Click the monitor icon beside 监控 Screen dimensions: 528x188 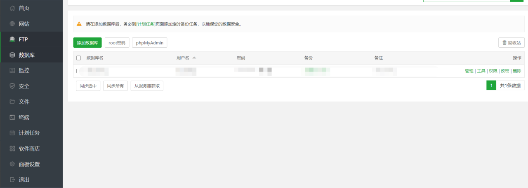click(x=12, y=70)
